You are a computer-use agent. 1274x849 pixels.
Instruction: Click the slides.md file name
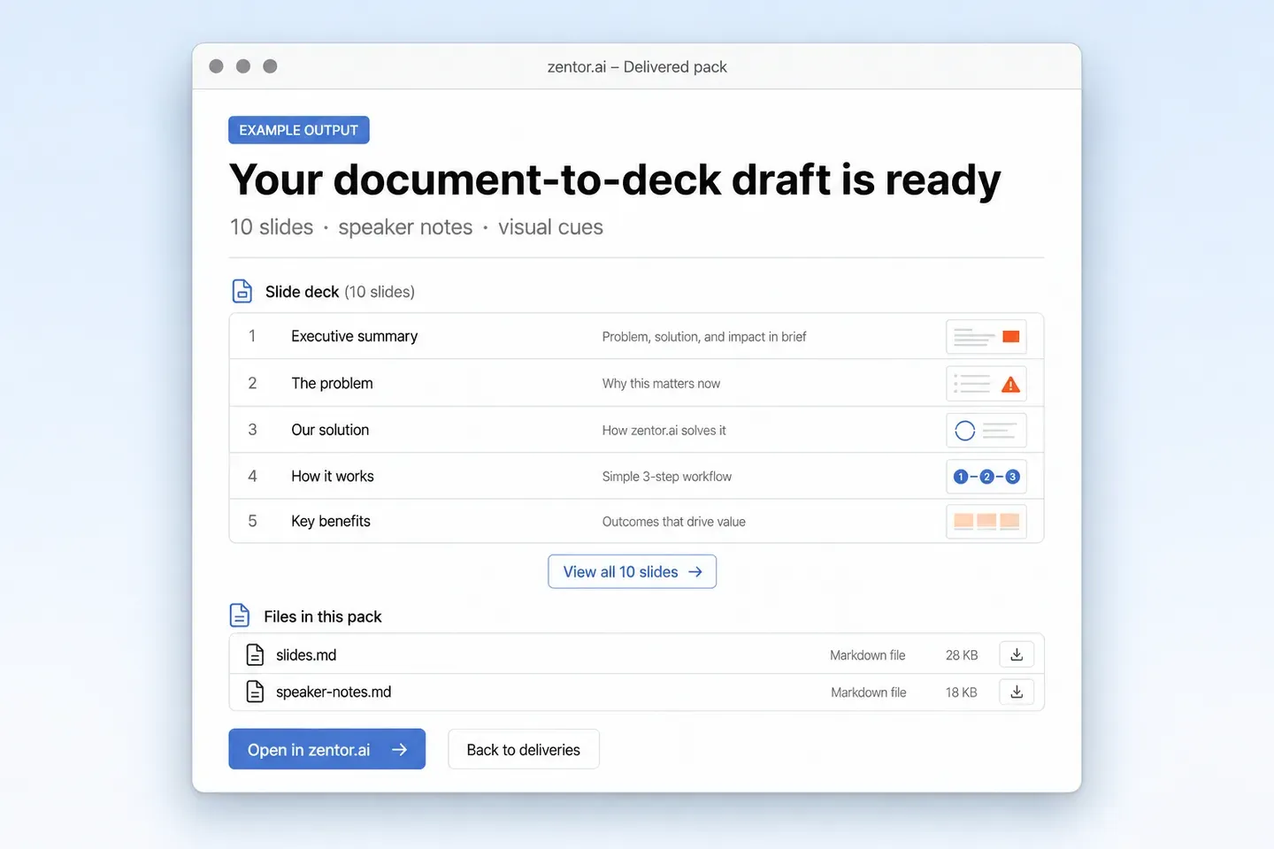click(x=306, y=654)
